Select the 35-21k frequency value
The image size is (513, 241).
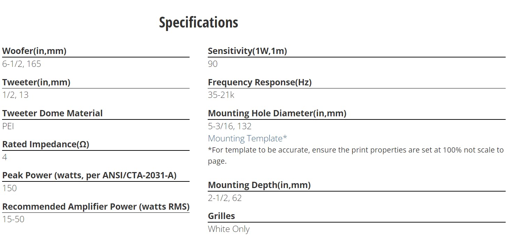(x=221, y=95)
